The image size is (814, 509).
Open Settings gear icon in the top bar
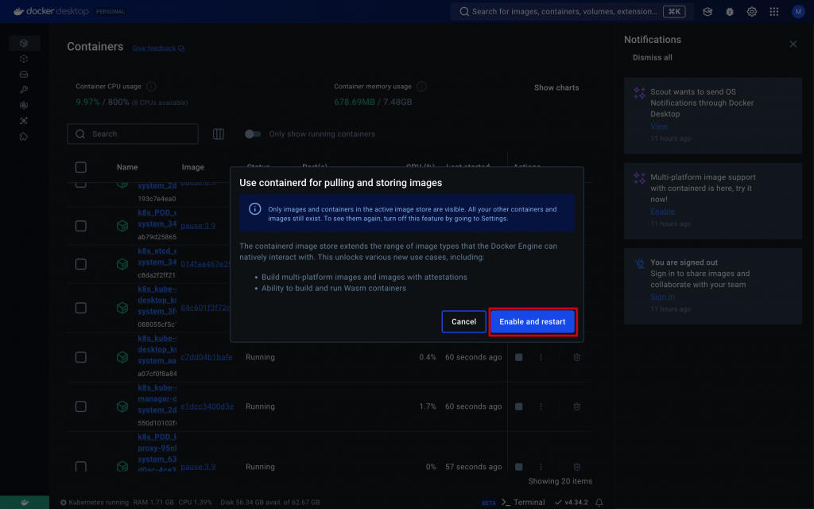[x=752, y=11]
